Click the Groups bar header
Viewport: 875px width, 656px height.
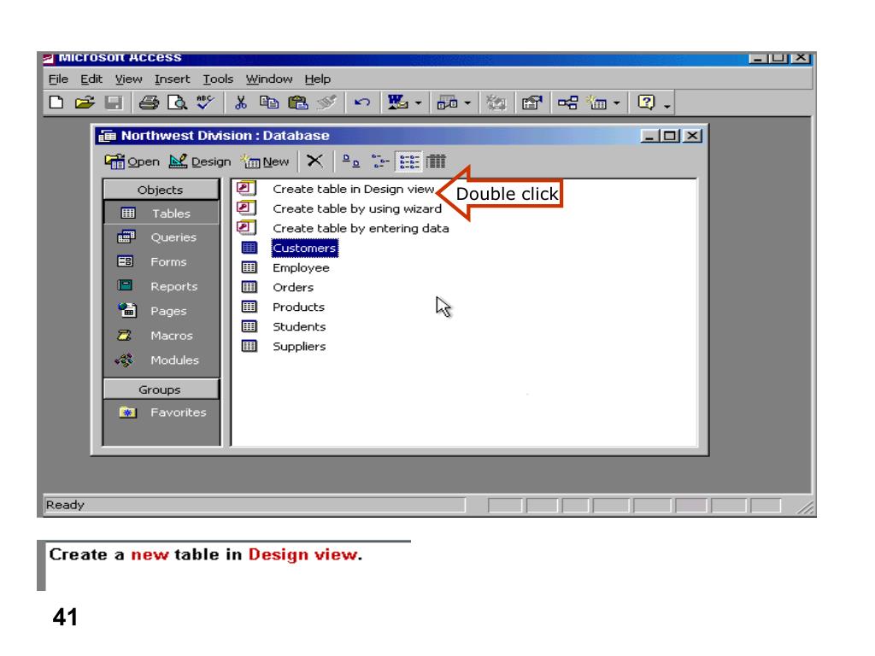coord(161,389)
